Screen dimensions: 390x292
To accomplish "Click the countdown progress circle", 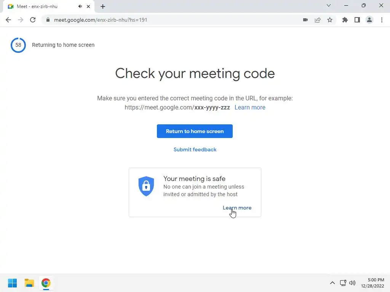I will (x=18, y=45).
